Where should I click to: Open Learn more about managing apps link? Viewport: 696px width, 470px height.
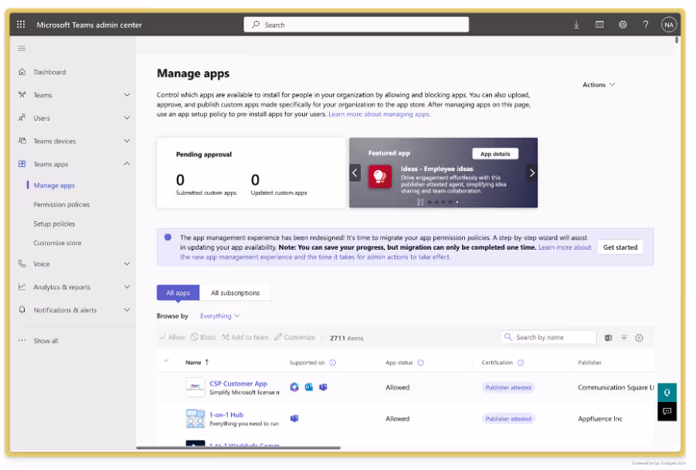pos(379,114)
